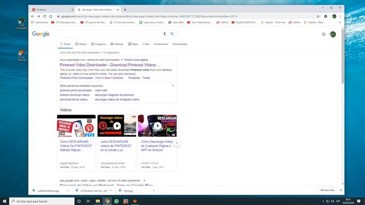Image resolution: width=365 pixels, height=205 pixels.
Task: Click the browser forward arrow
Action: [x=38, y=17]
